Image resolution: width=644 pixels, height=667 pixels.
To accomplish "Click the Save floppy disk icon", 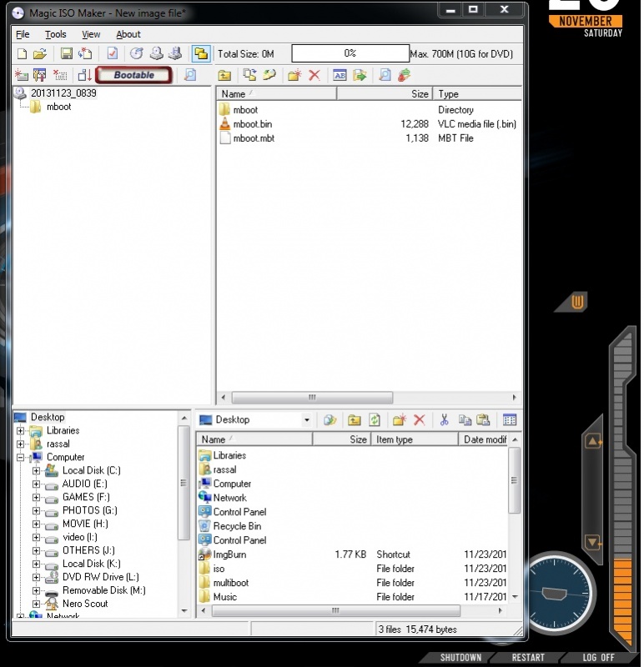I will 67,54.
